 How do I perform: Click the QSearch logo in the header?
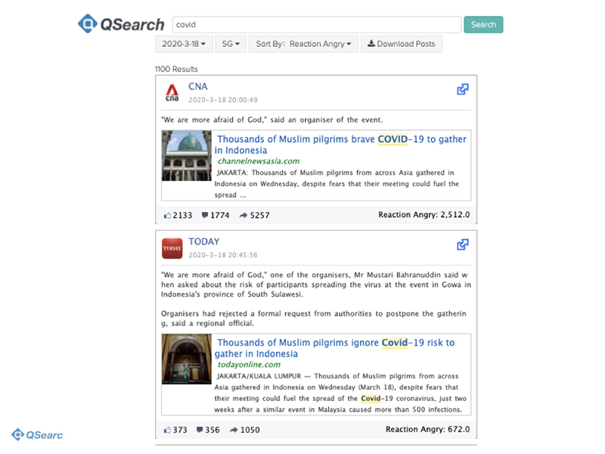[121, 24]
